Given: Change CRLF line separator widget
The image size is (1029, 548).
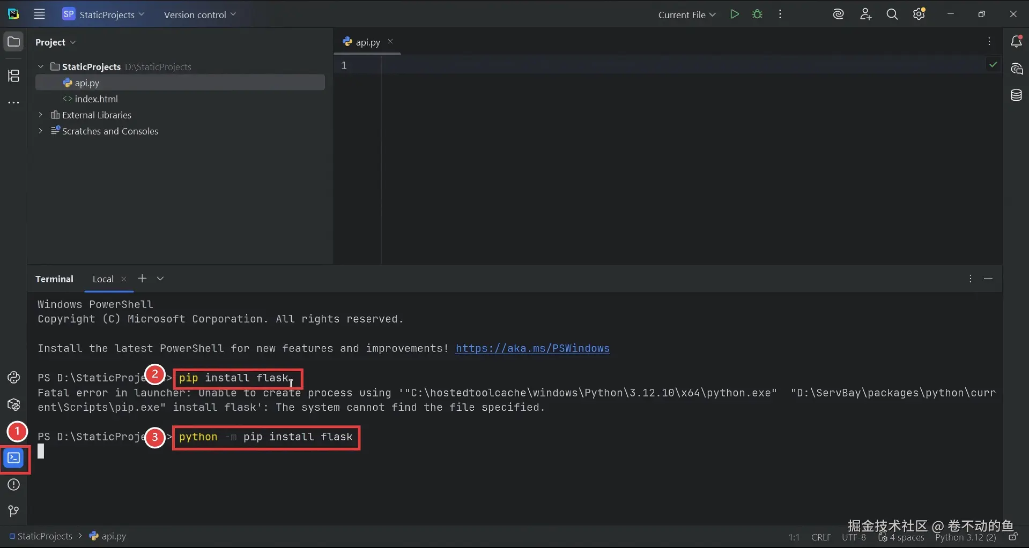Looking at the screenshot, I should click(821, 537).
